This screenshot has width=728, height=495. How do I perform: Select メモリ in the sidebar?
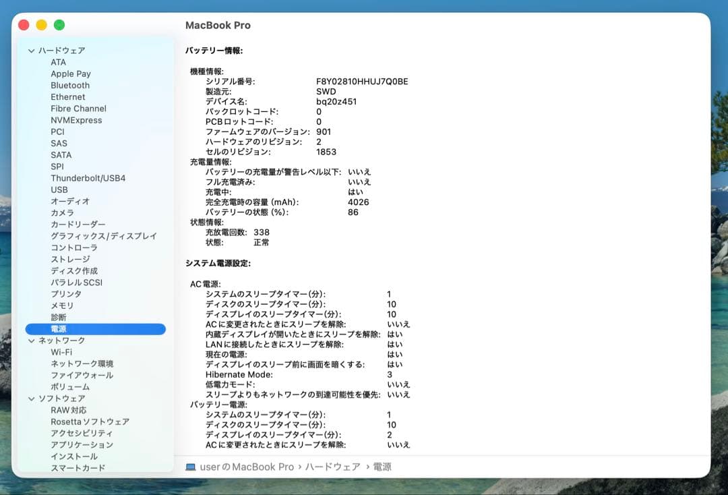click(x=60, y=305)
